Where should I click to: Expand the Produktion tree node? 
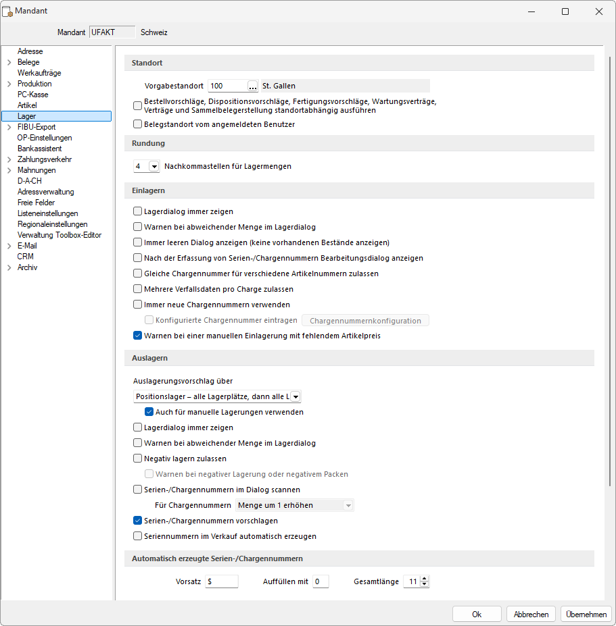click(9, 84)
